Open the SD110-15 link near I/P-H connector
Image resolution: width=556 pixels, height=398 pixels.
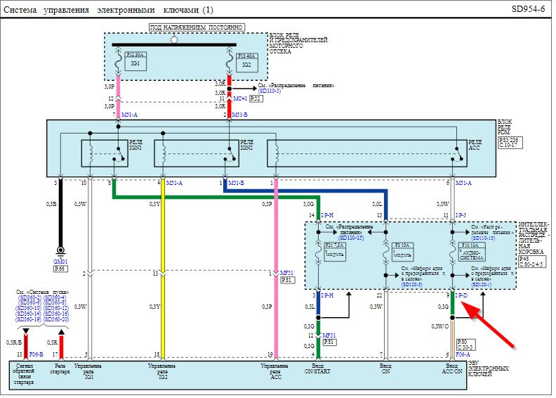(351, 238)
